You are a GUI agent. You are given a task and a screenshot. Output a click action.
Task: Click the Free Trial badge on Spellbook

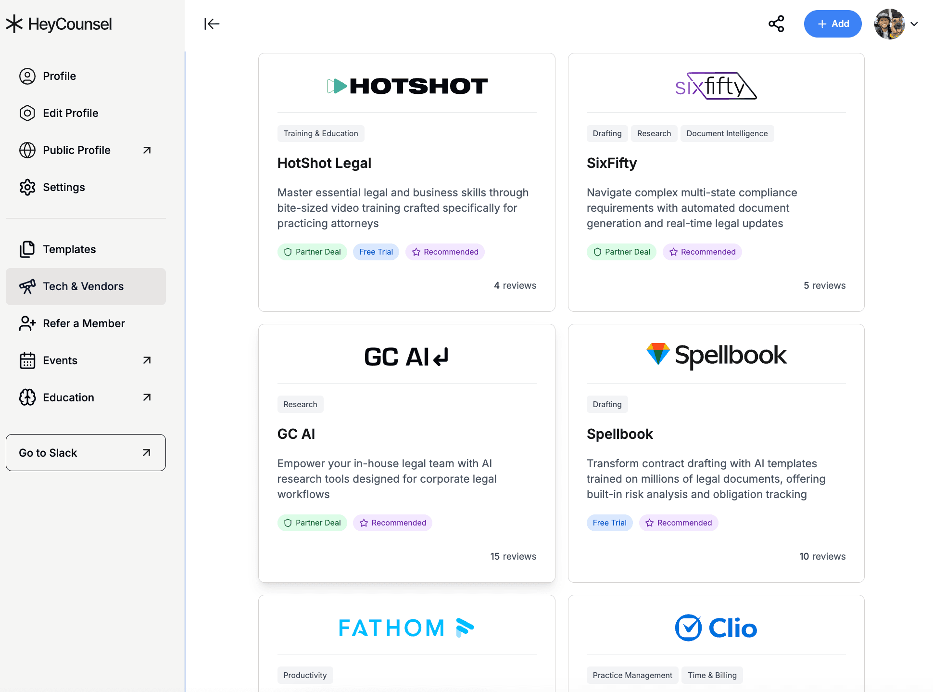[x=609, y=523]
